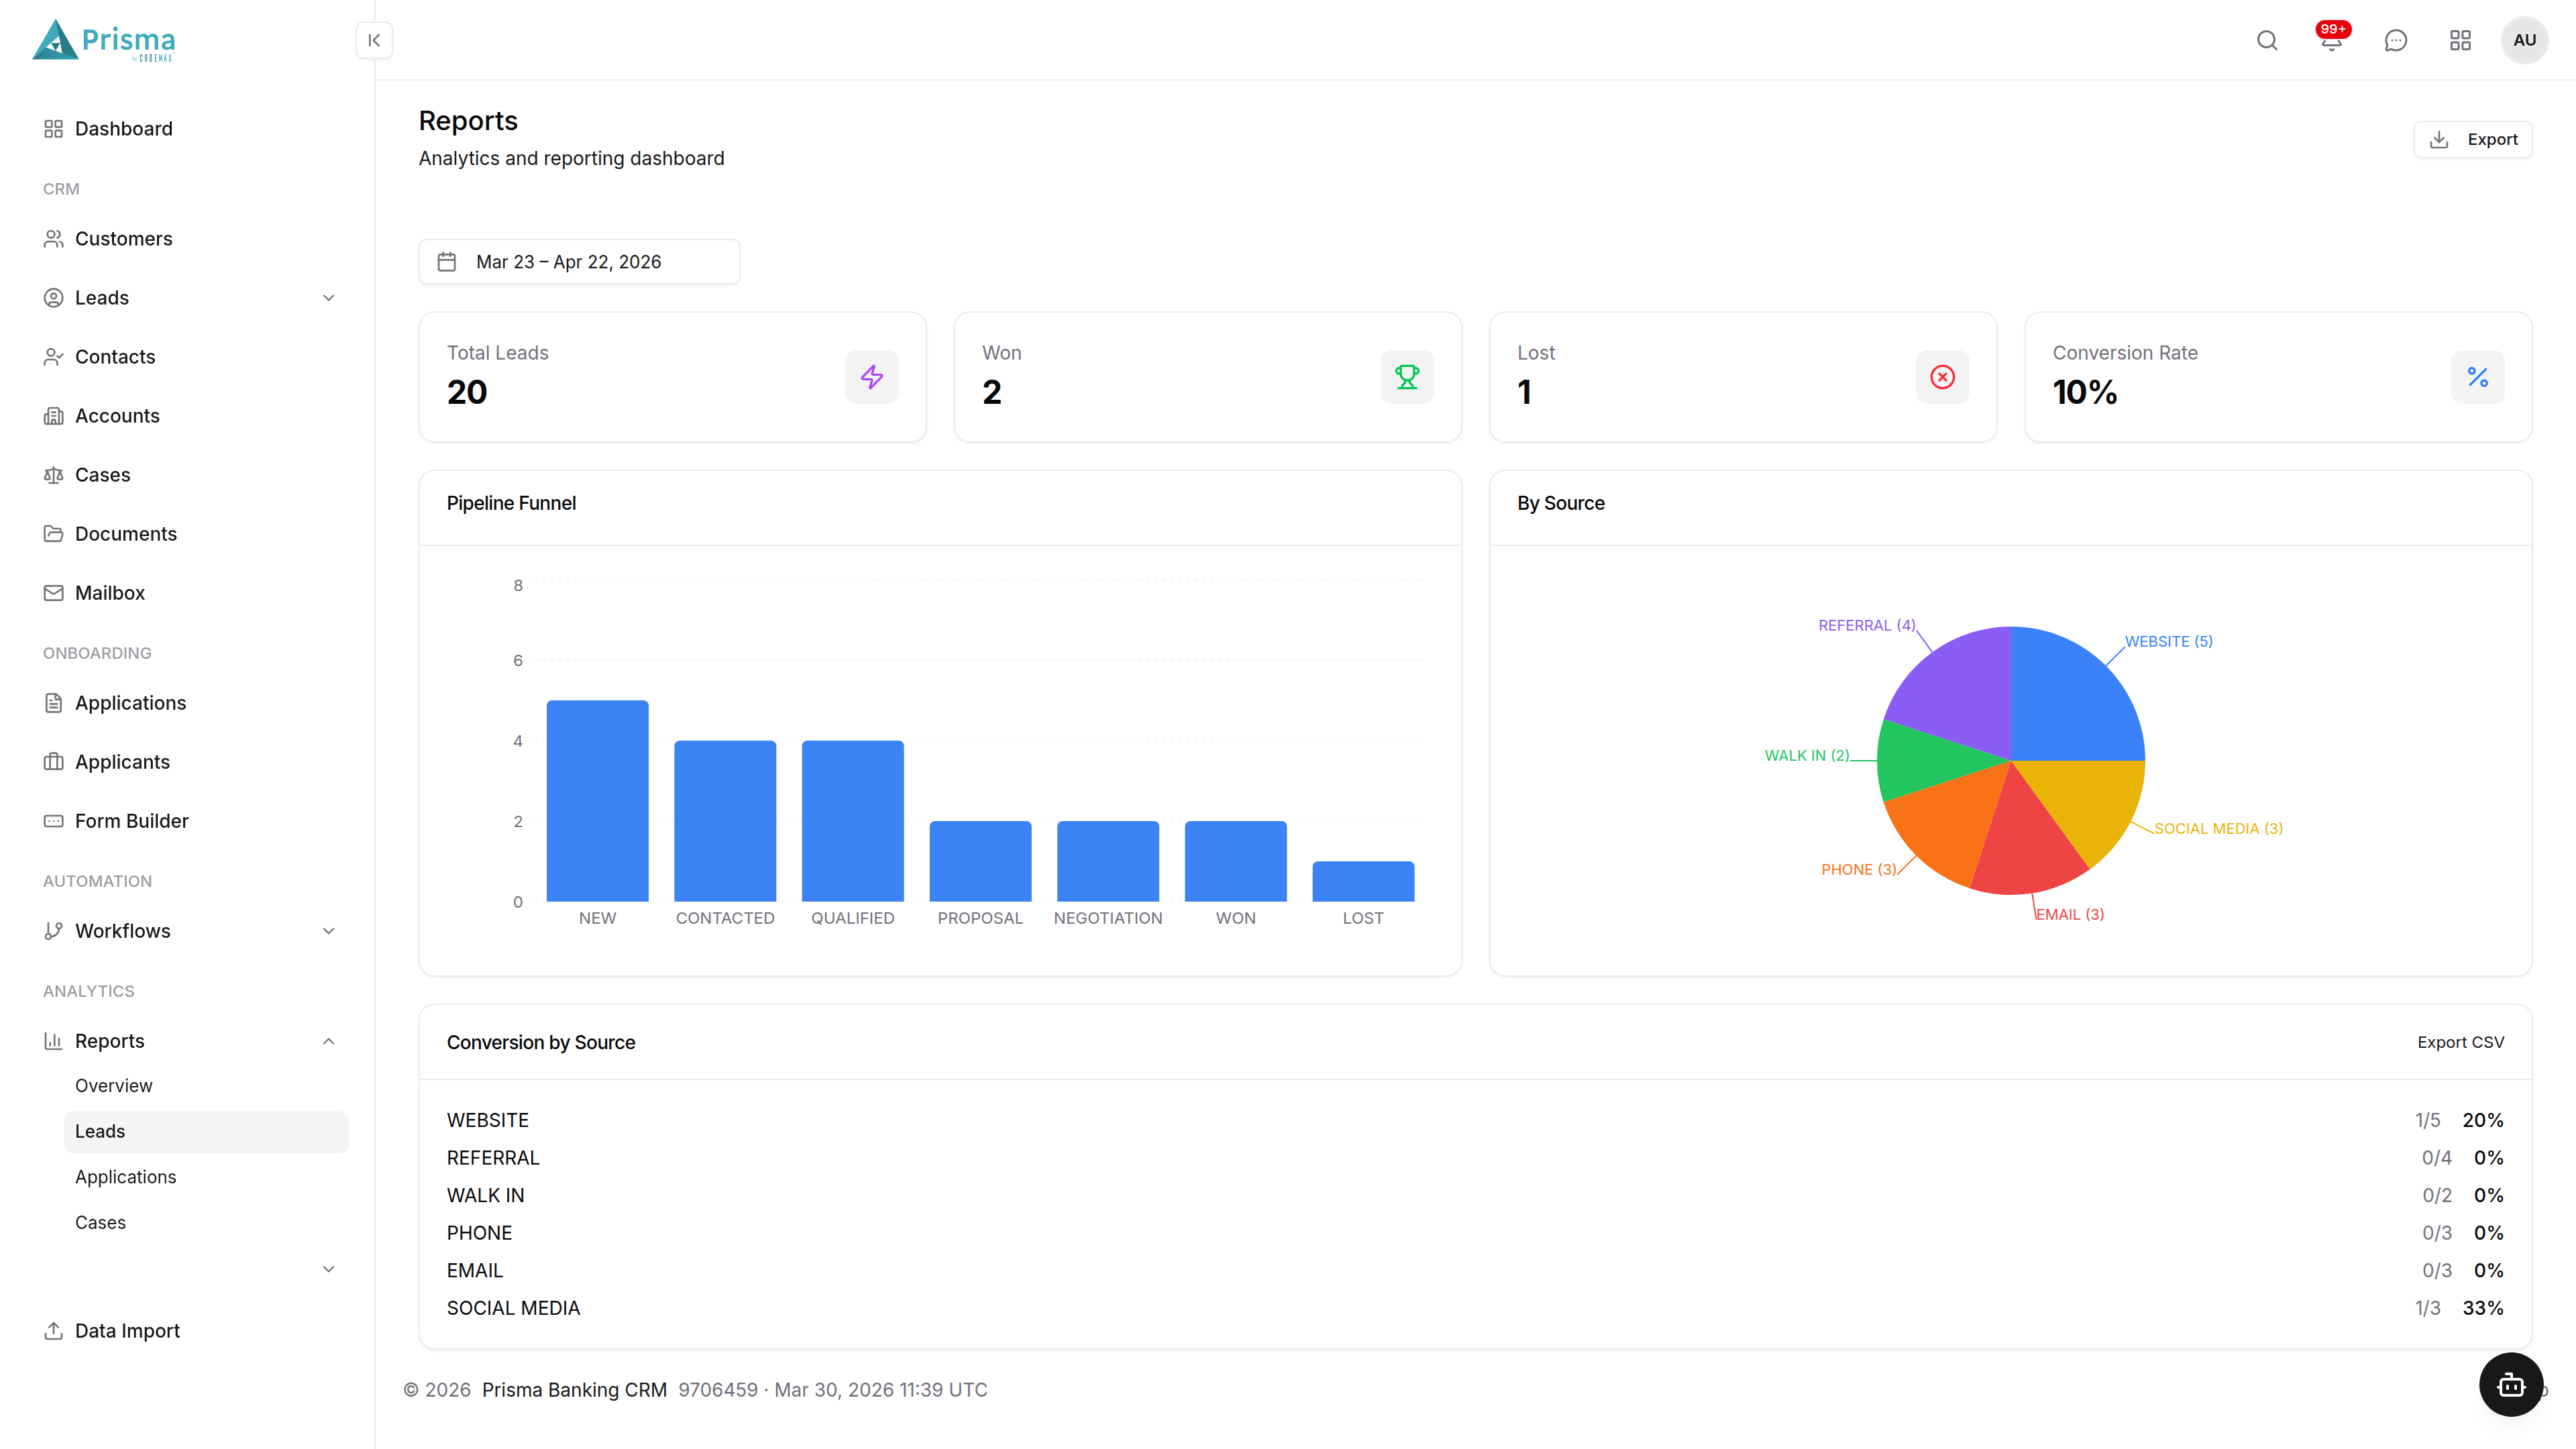
Task: Open the chatbot assistant floating button
Action: point(2510,1385)
